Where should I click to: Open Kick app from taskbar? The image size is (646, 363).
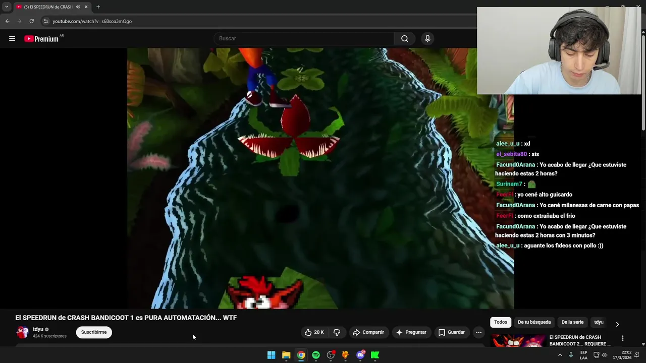click(x=375, y=355)
